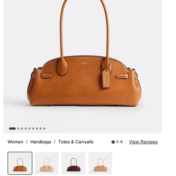Select the selected saddle brown bag swatch
Viewport: 176px width, 176px height.
coord(20,163)
